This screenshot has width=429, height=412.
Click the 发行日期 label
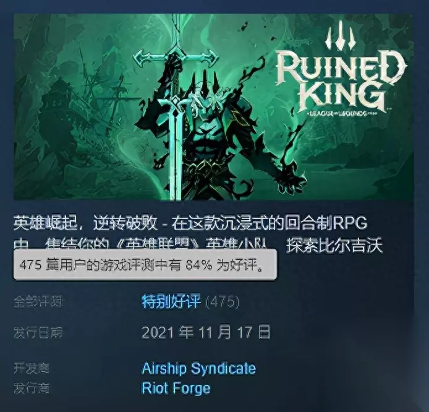click(x=38, y=333)
